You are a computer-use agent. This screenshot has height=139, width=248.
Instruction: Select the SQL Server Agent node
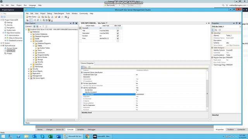[38, 78]
